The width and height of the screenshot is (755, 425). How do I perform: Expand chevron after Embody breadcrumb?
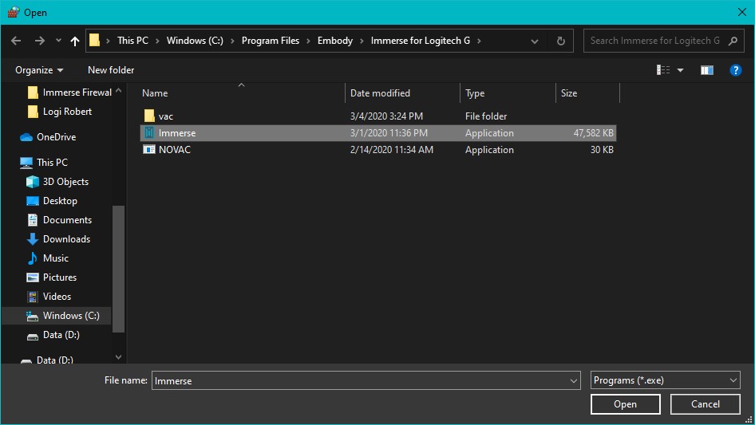coord(362,41)
